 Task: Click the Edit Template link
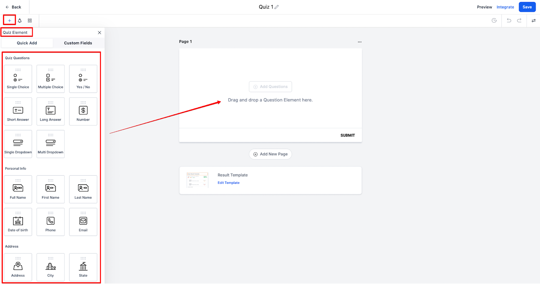228,183
